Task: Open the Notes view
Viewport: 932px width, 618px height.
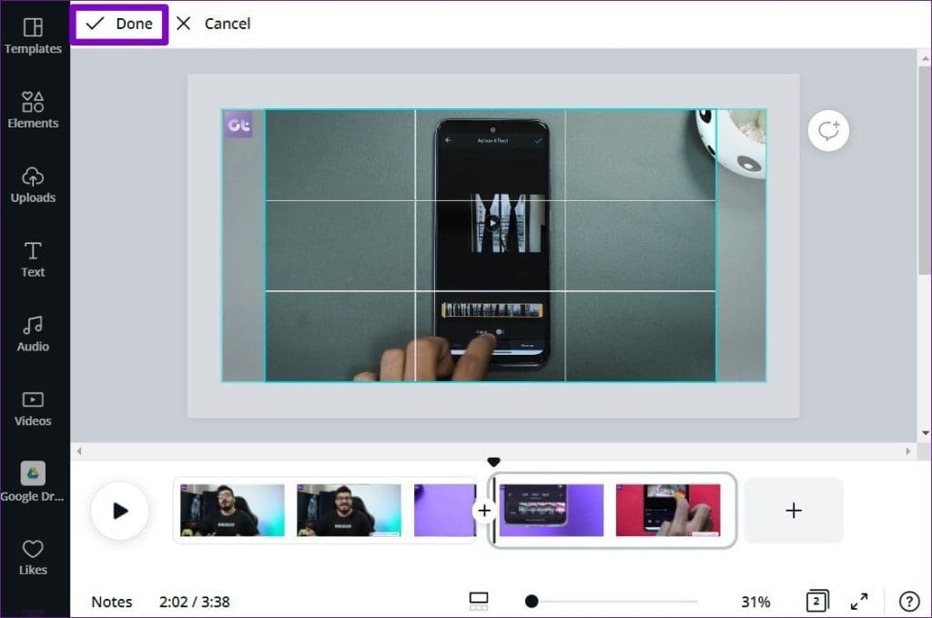Action: [111, 602]
